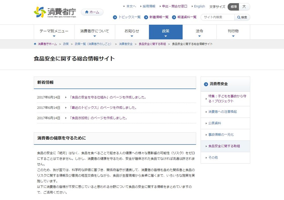The width and height of the screenshot is (284, 200).
Task: Switch site language to English
Action: [x=199, y=7]
